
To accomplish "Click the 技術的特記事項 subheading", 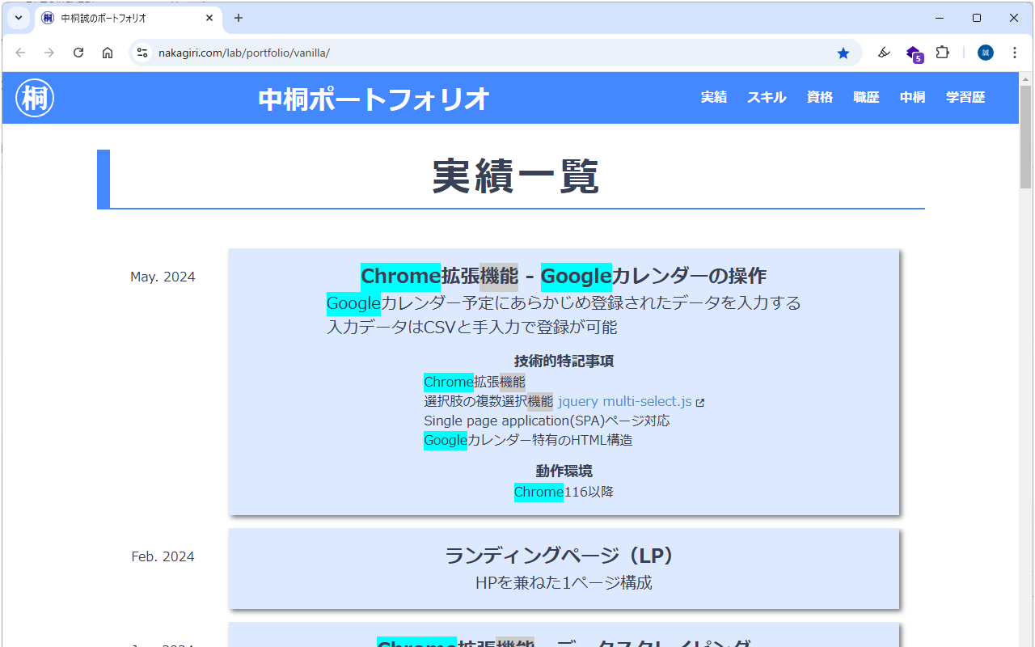I will (564, 361).
